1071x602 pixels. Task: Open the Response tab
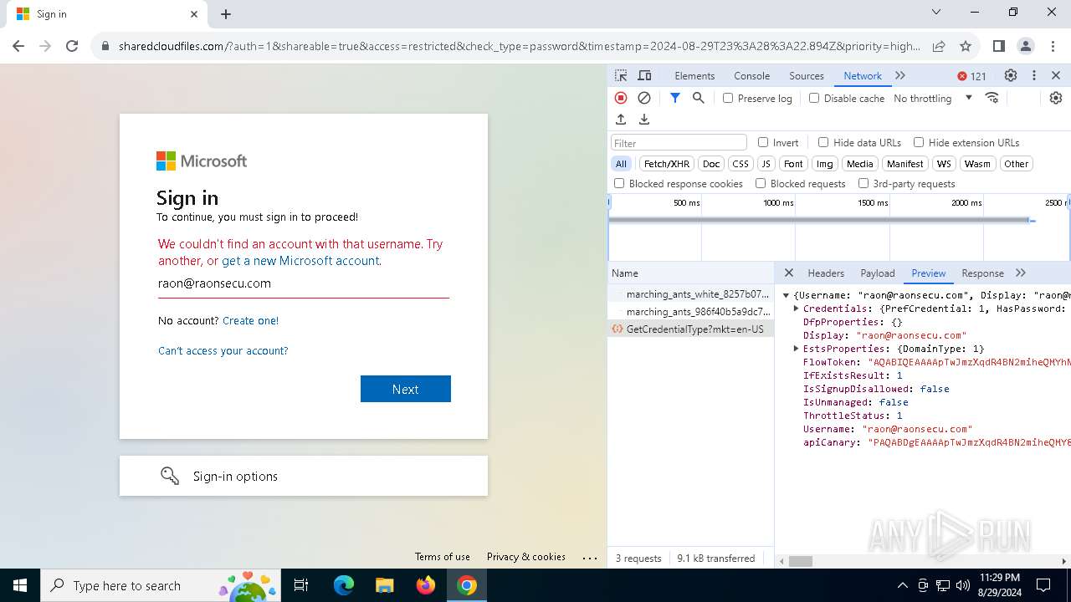pos(982,273)
